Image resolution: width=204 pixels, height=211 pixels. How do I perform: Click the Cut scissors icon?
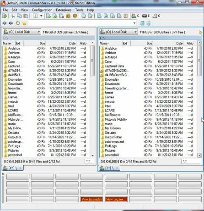[13, 16]
